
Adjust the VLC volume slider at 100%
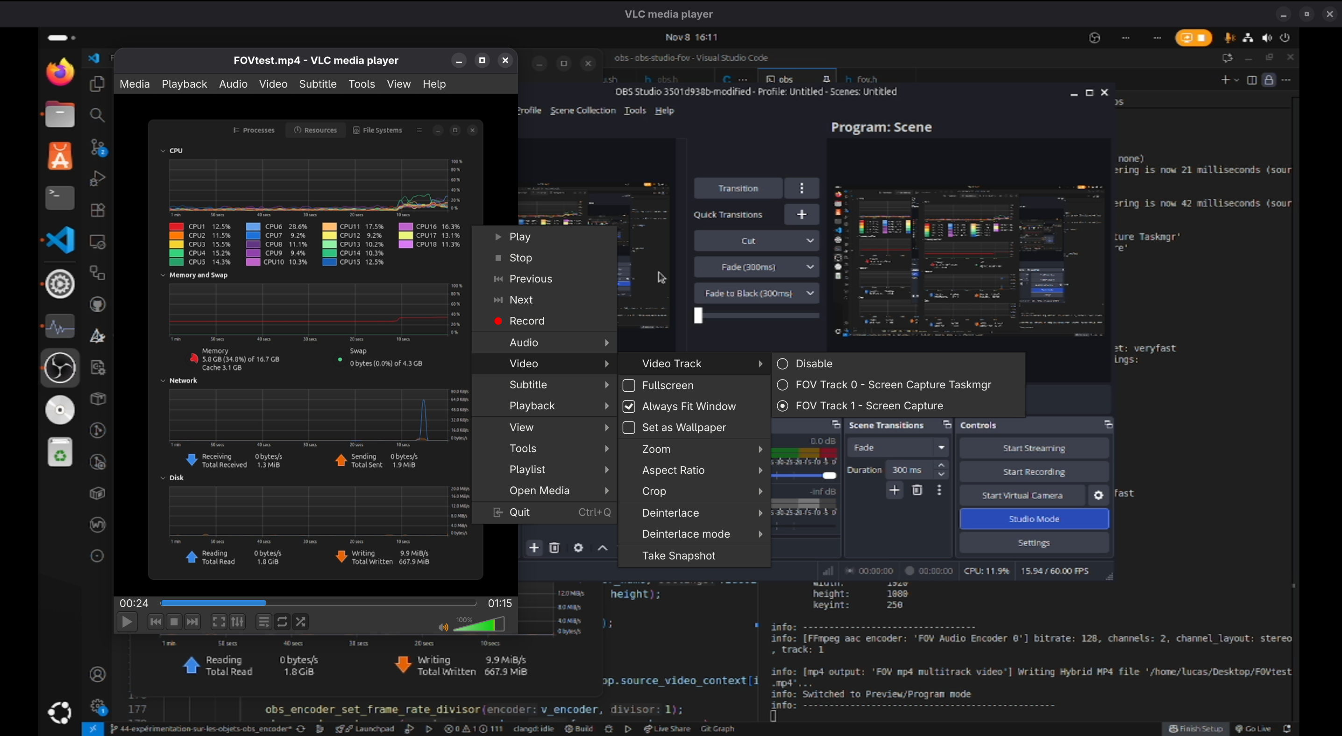[479, 624]
